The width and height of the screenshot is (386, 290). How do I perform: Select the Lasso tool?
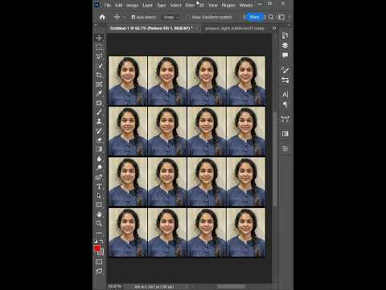(x=99, y=56)
